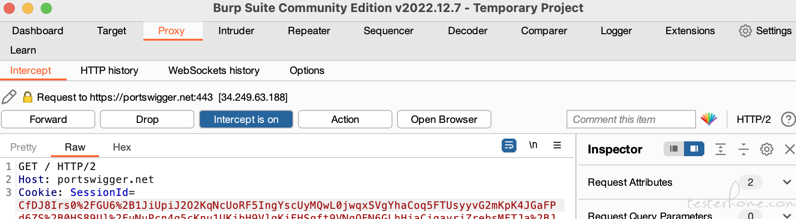Open the multicolor highlight picker
Image resolution: width=796 pixels, height=219 pixels.
coord(709,119)
